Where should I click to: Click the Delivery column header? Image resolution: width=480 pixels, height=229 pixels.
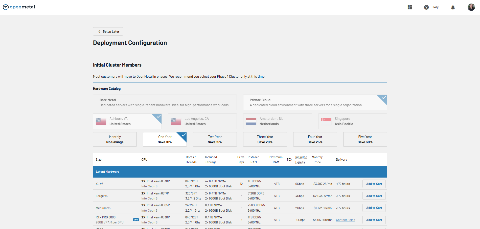(x=341, y=160)
